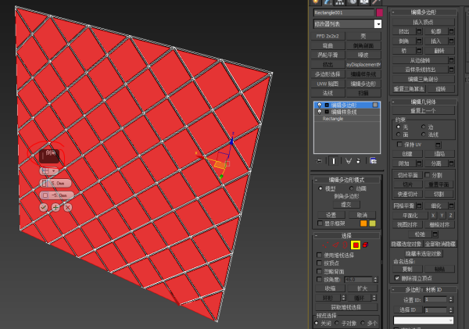Uncheck the 删除孤立顶点 checkbox
Image resolution: width=469 pixels, height=329 pixels.
tap(397, 277)
